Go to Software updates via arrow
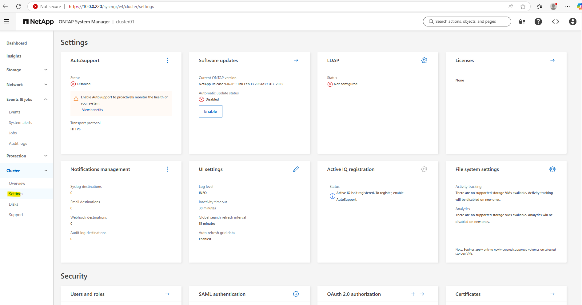 296,60
